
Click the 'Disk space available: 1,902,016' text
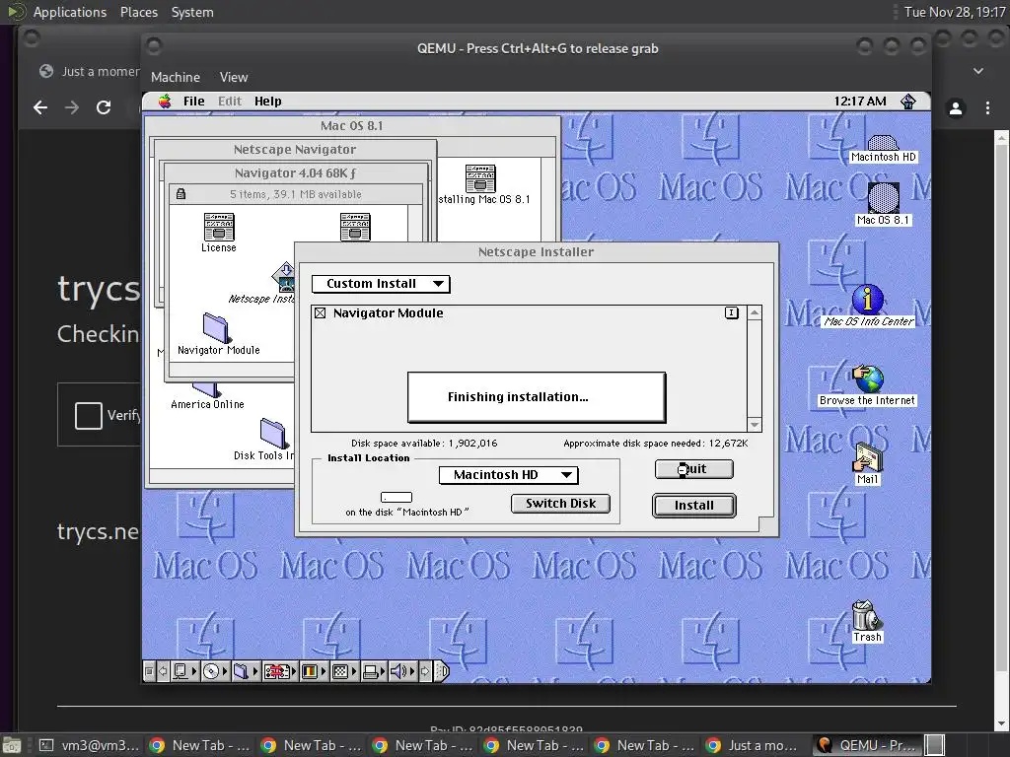(424, 443)
